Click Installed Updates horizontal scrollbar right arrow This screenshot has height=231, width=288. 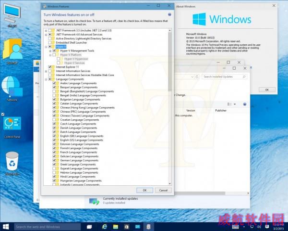248,193
